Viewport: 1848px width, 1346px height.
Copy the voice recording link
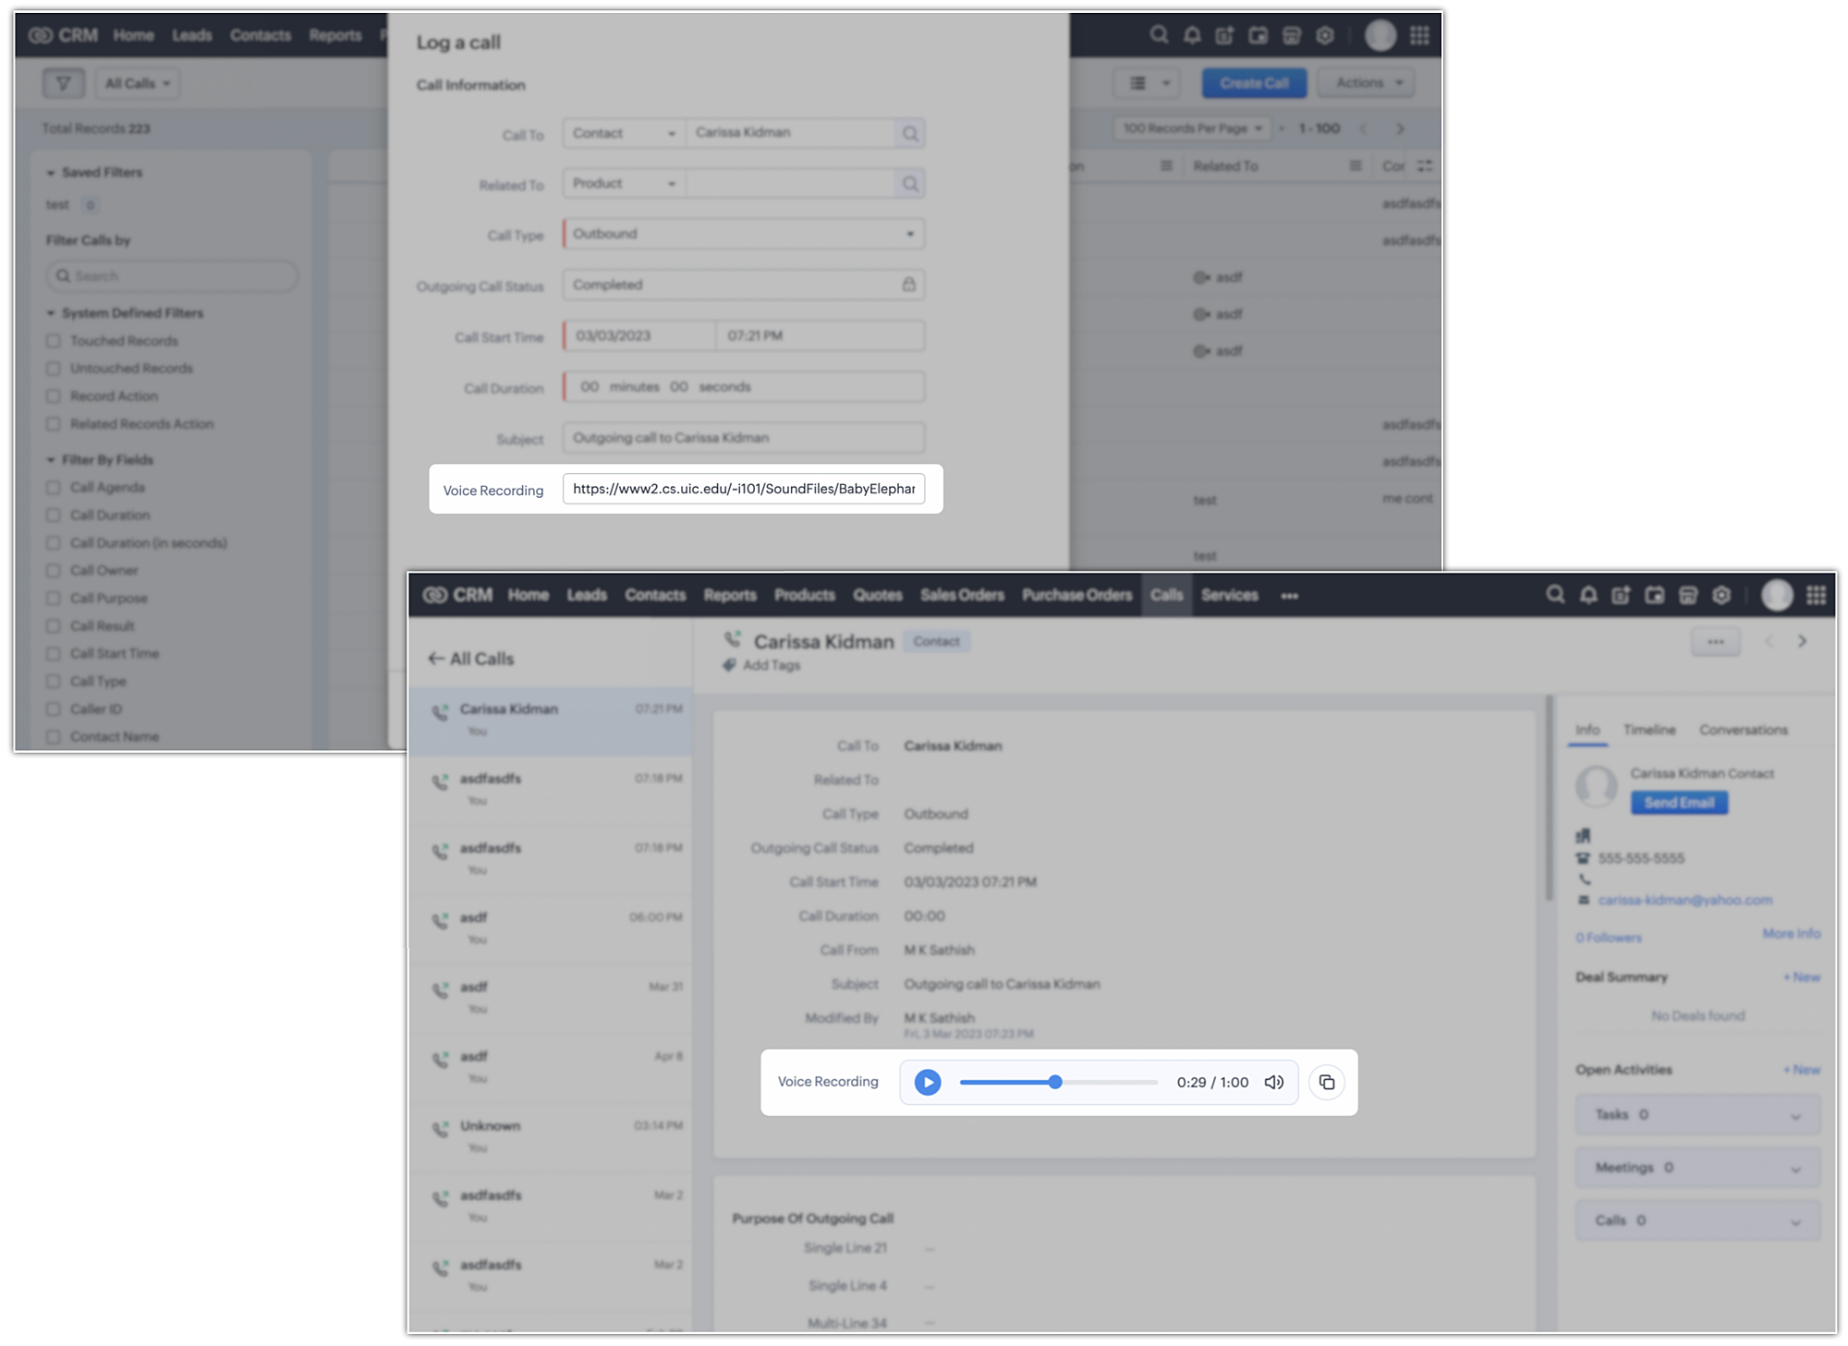tap(1327, 1082)
